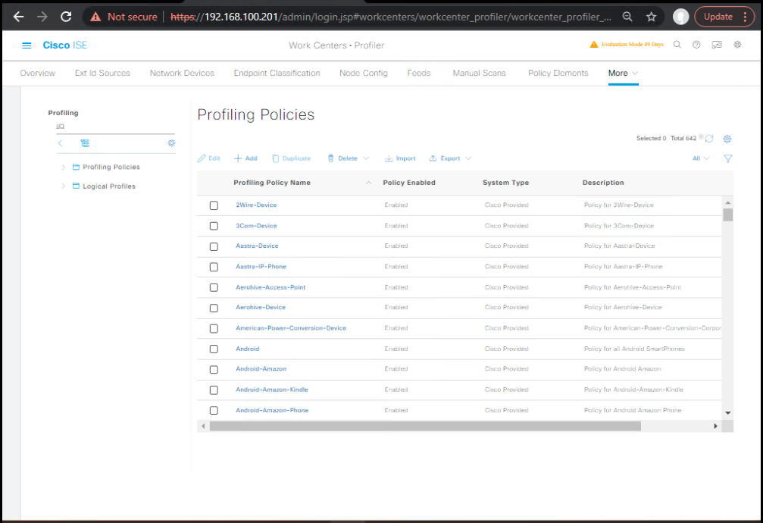Sort by Profiling Policy Name arrow
The height and width of the screenshot is (523, 763).
(x=368, y=183)
